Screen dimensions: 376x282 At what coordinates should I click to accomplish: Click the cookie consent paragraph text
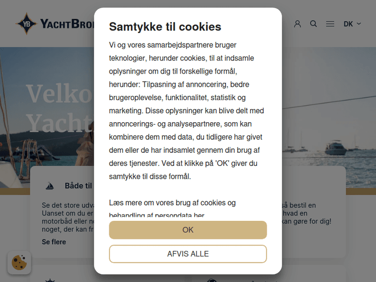[x=186, y=110]
